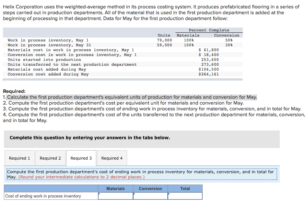
Task: Click the 'Required:' heading
Action: coord(14,91)
